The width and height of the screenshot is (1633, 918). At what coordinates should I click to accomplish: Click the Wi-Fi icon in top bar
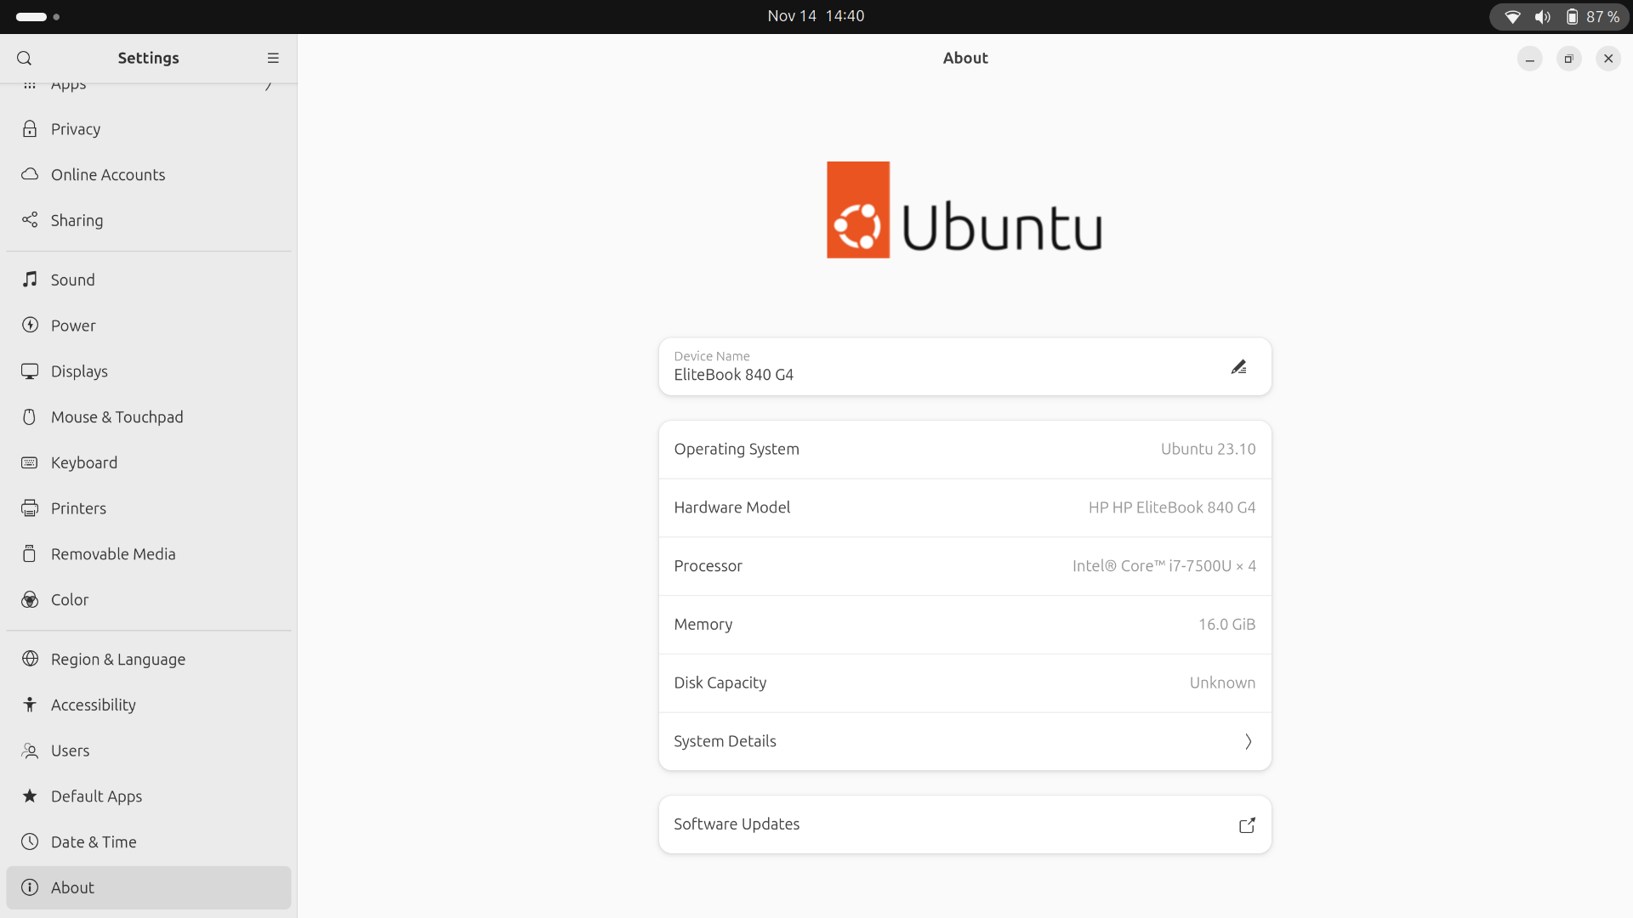(1512, 17)
